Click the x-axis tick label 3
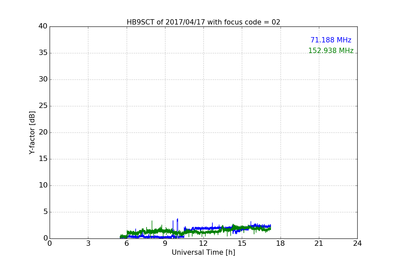The height and width of the screenshot is (265, 397). (88, 243)
